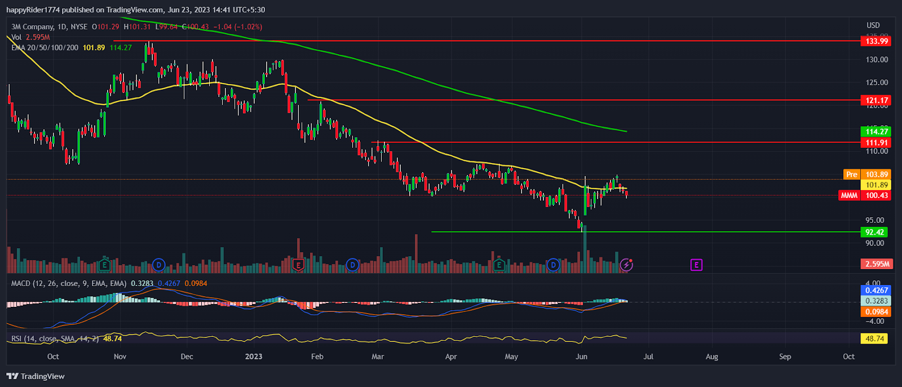Screen dimensions: 902x387
Task: Select the Vol 2.595M indicator legend
Action: click(x=30, y=37)
